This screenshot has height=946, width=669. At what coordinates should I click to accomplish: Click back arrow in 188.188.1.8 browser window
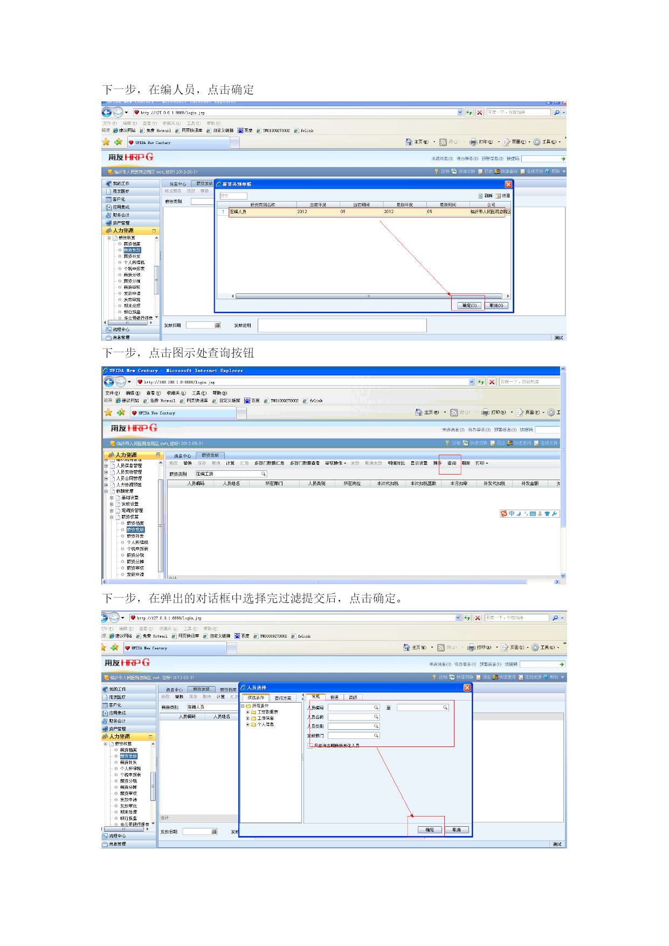click(109, 382)
